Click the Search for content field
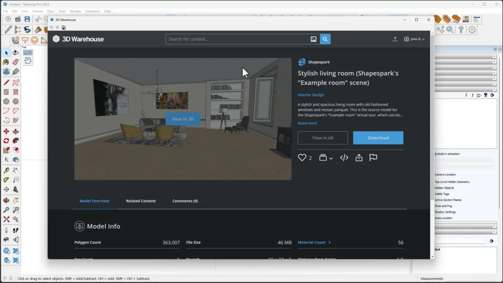 point(236,39)
